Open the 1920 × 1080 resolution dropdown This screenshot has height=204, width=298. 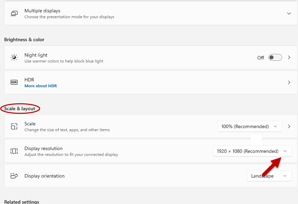coord(252,151)
